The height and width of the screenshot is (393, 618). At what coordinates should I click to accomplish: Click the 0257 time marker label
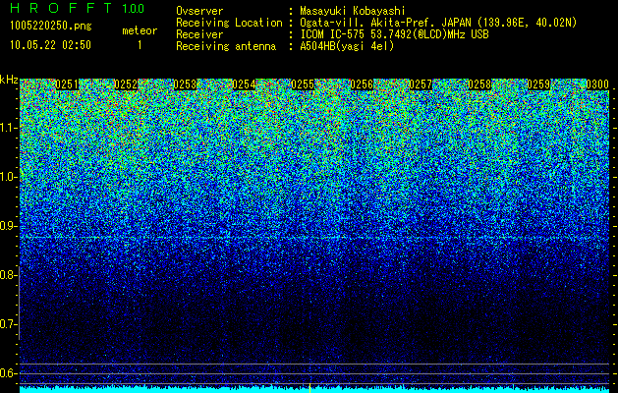point(421,84)
